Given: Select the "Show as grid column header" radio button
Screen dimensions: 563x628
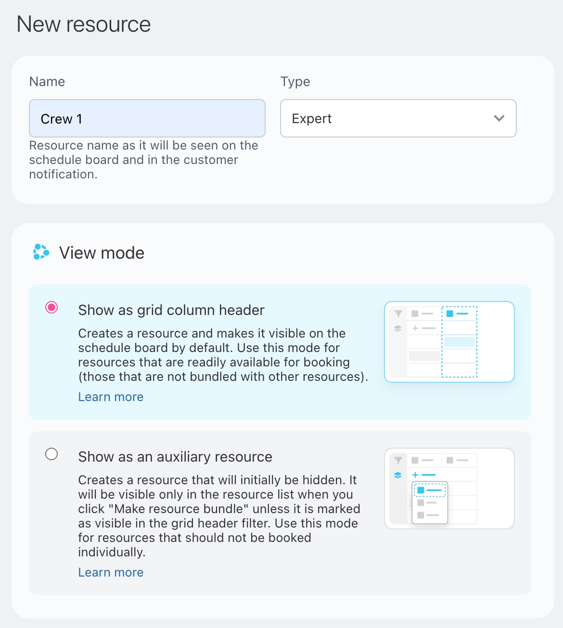Looking at the screenshot, I should pos(51,308).
